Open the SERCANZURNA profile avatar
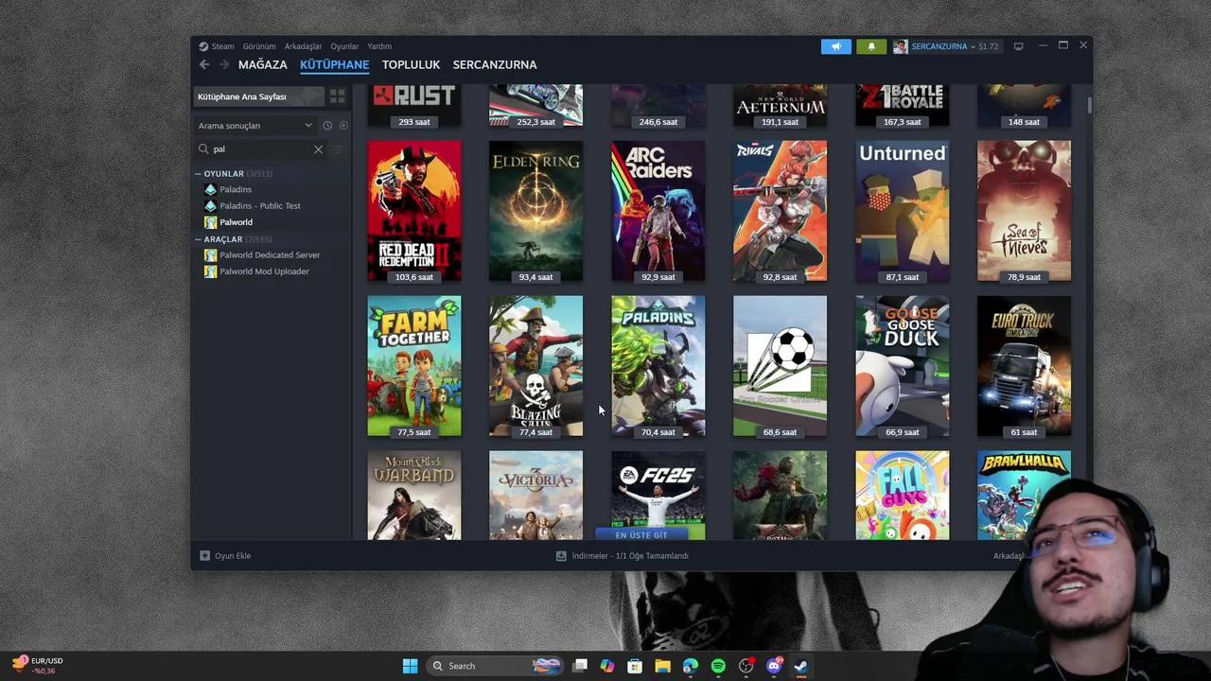Screen dimensions: 1211x681 (x=900, y=46)
